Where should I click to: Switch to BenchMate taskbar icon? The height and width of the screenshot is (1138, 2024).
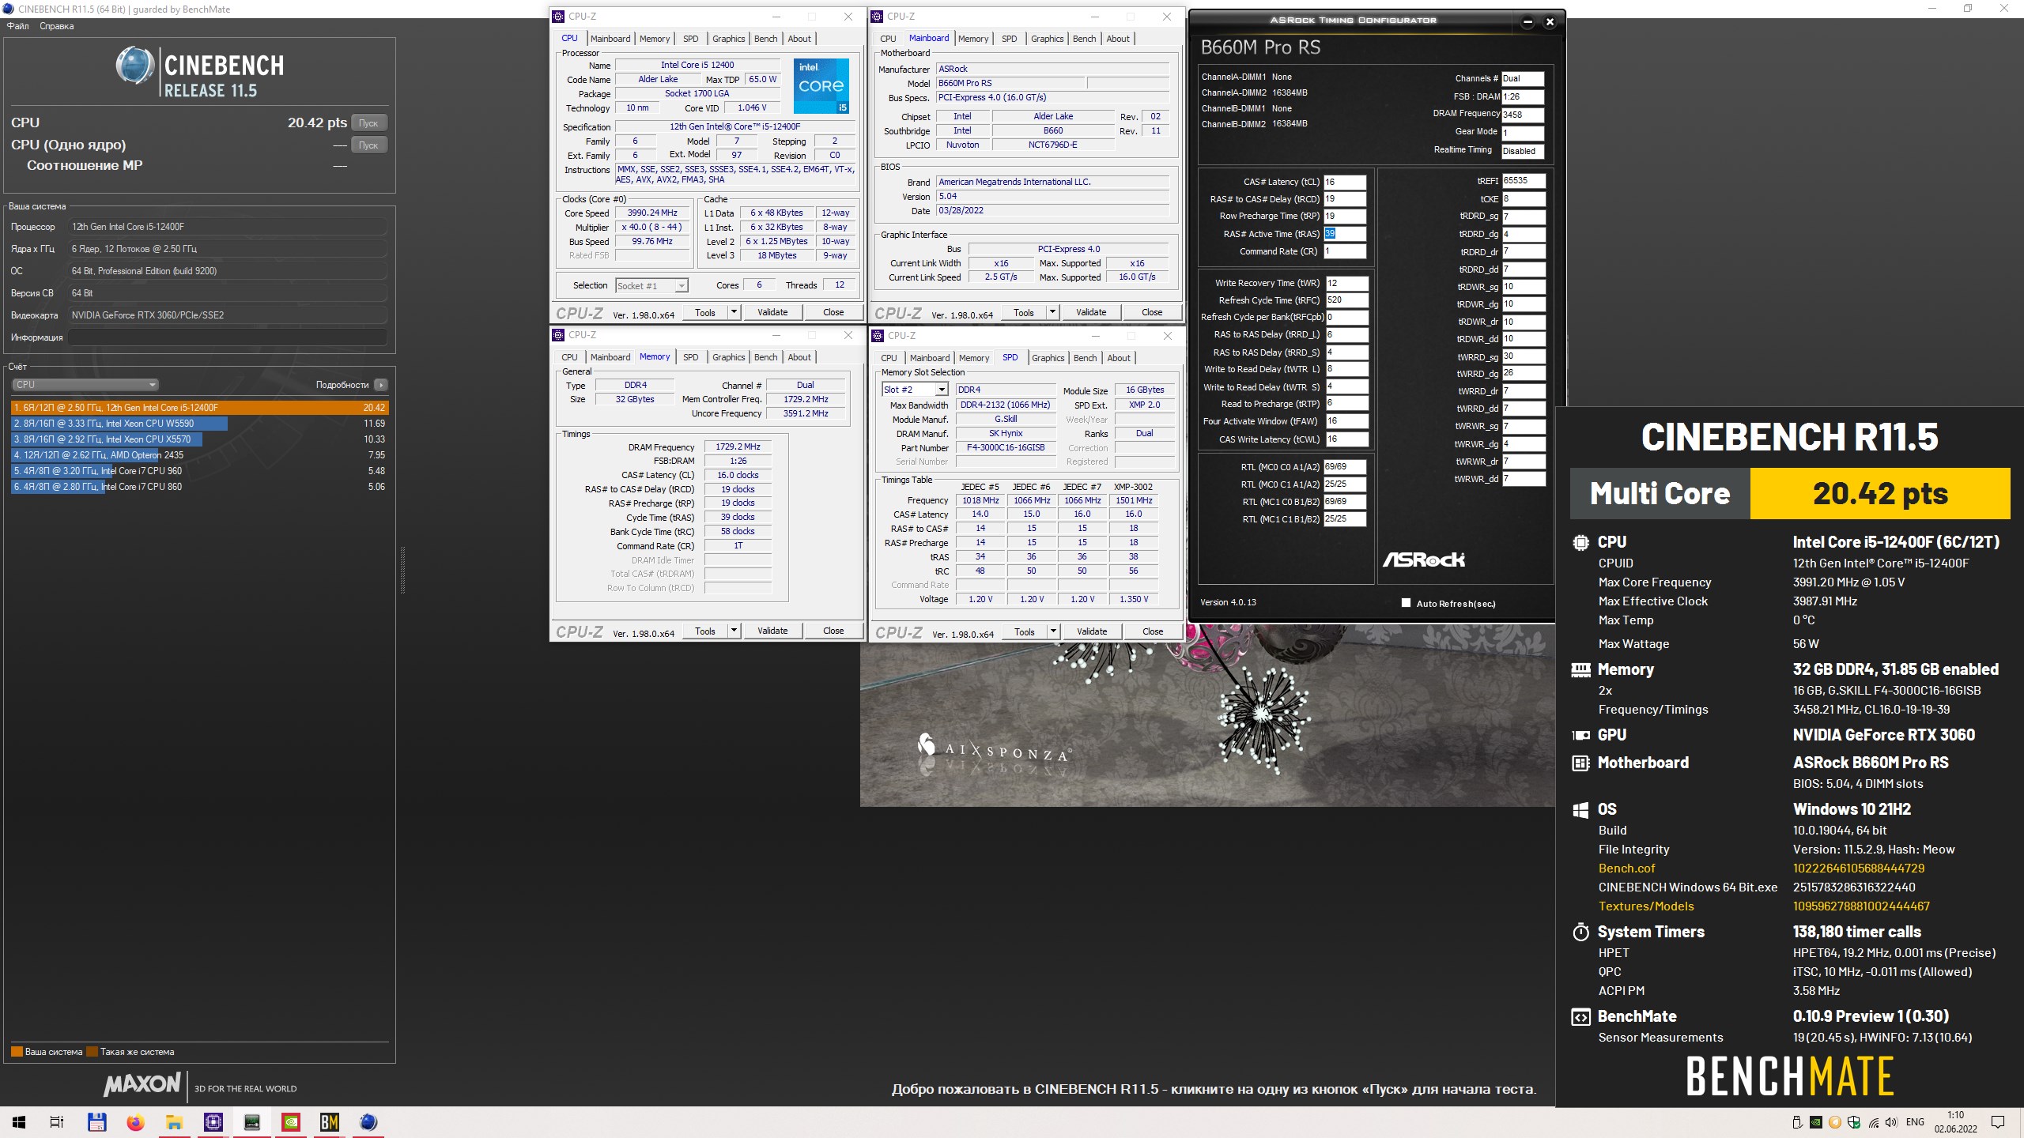329,1122
